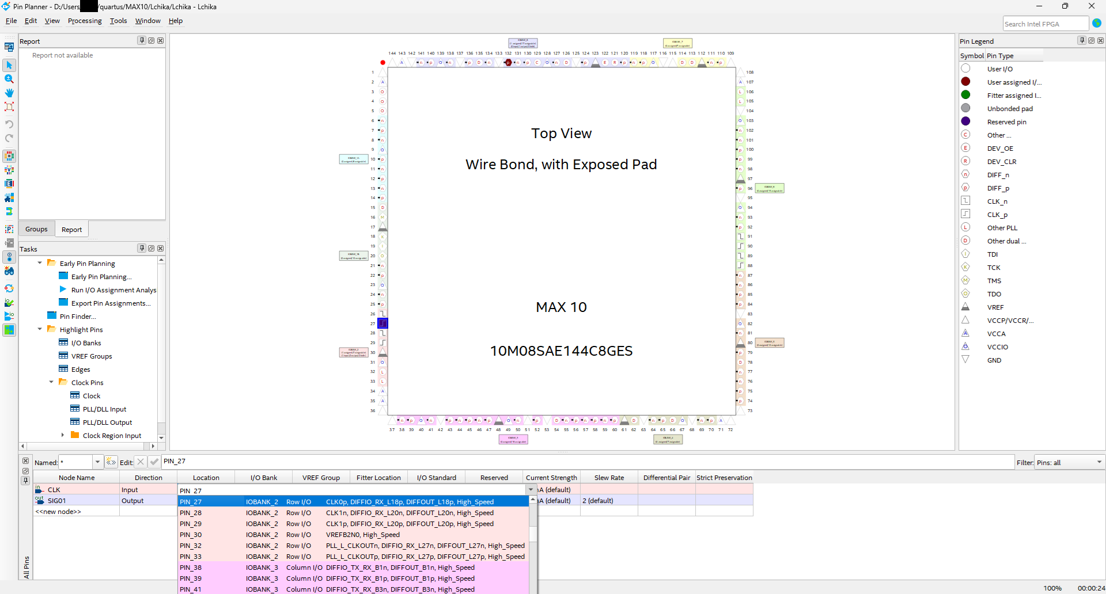Switch to the Groups tab
This screenshot has height=594, width=1106.
[36, 229]
